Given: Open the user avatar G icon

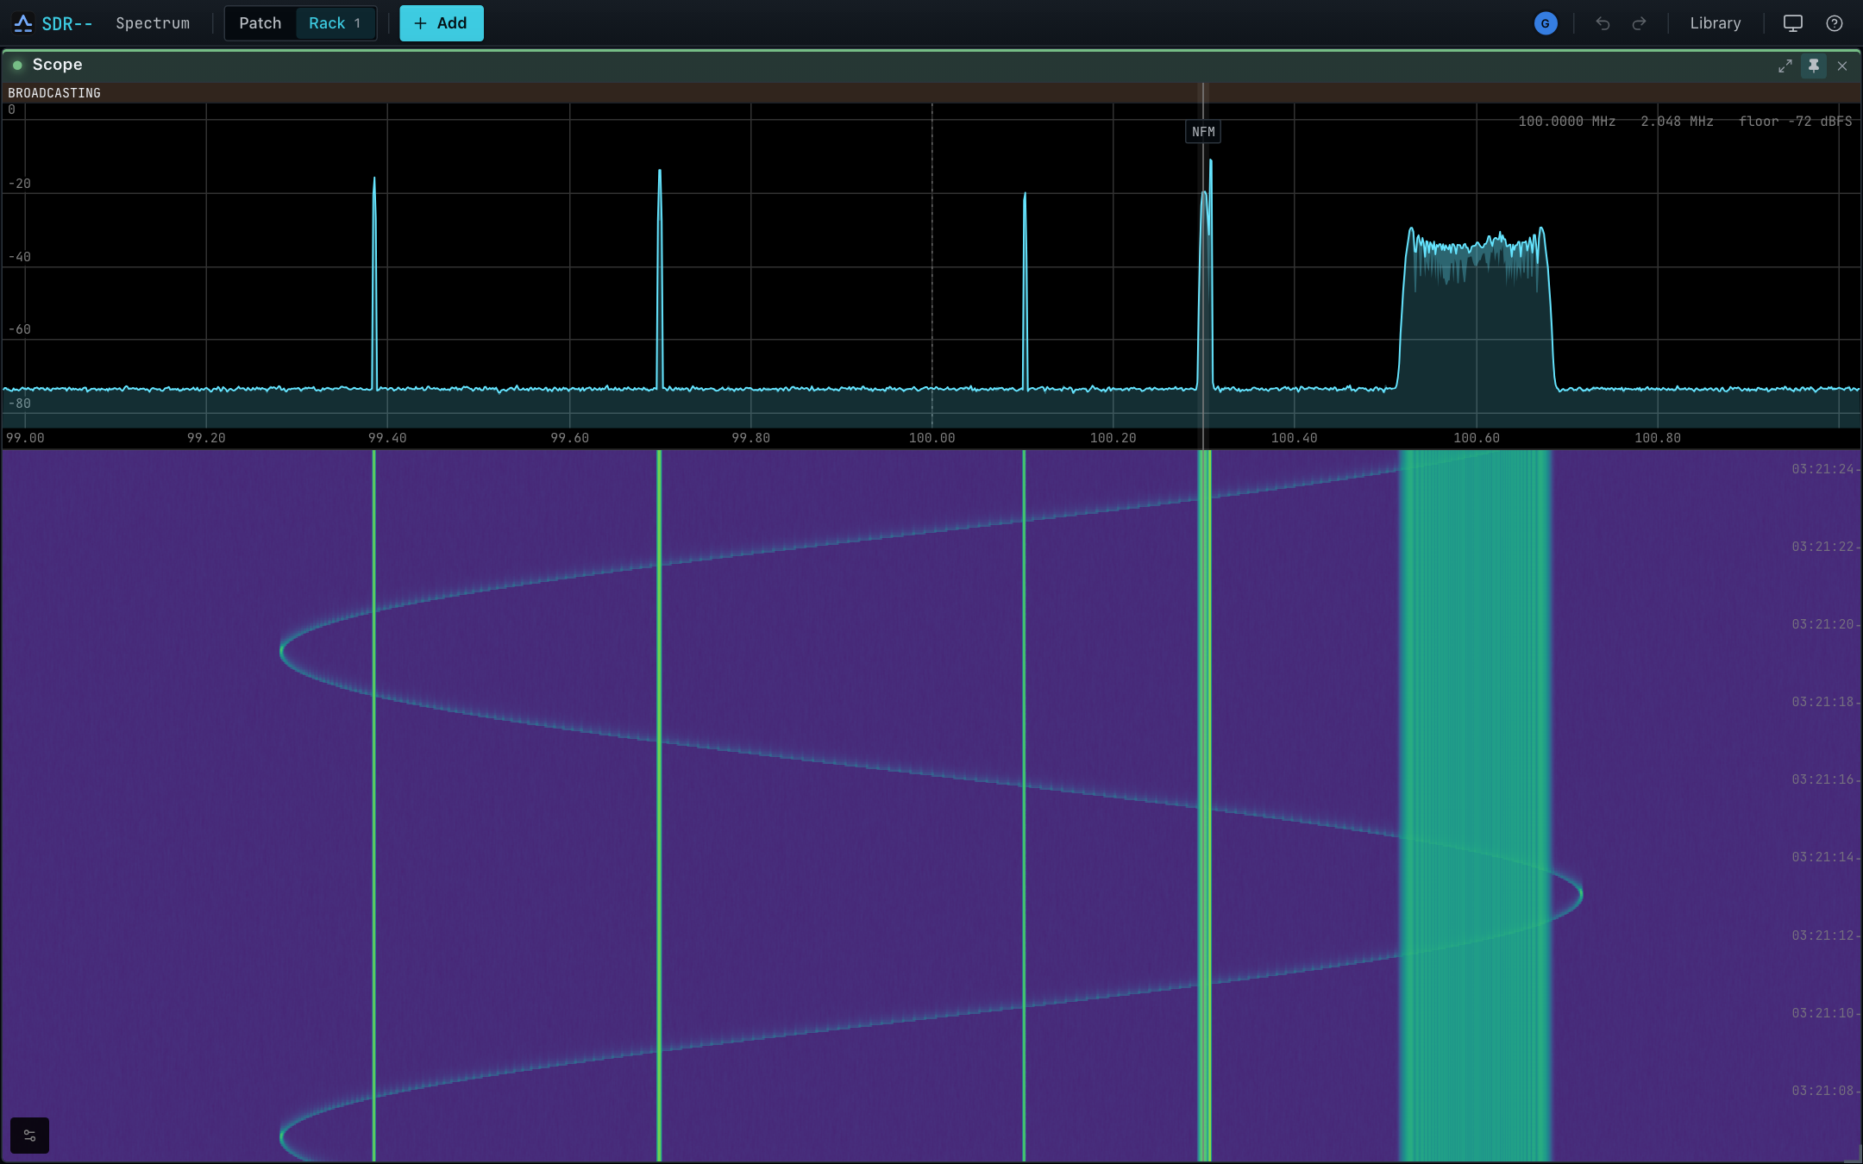Looking at the screenshot, I should (x=1546, y=23).
